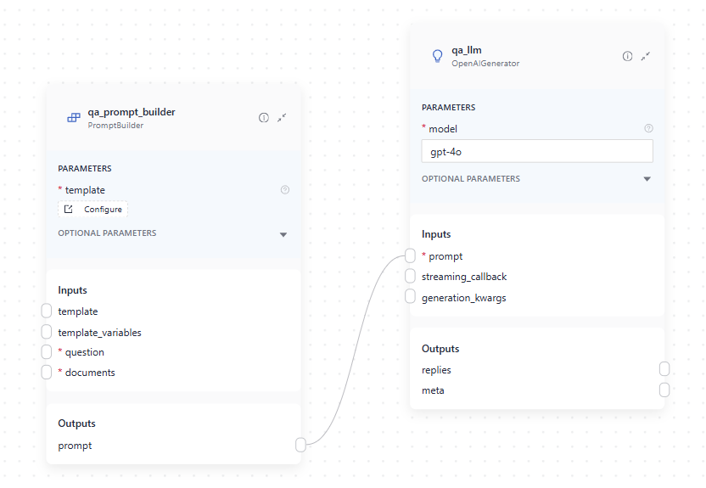Image resolution: width=706 pixels, height=488 pixels.
Task: Click the question input label
Action: pyautogui.click(x=85, y=352)
